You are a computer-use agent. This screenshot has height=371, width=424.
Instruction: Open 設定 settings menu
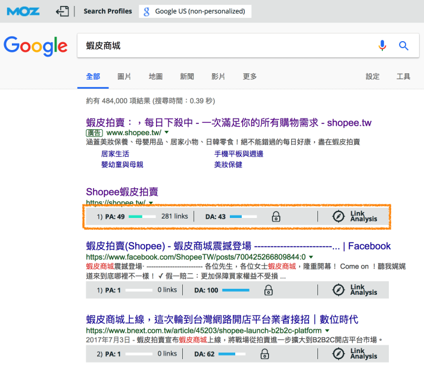(372, 77)
